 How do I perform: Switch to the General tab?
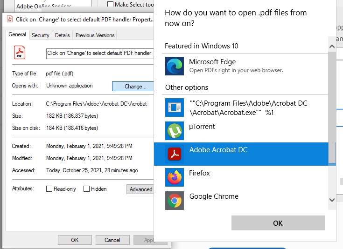17,35
